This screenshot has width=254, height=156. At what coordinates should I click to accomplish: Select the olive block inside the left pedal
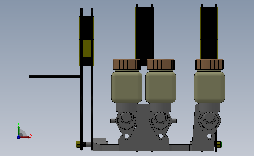pos(87,48)
